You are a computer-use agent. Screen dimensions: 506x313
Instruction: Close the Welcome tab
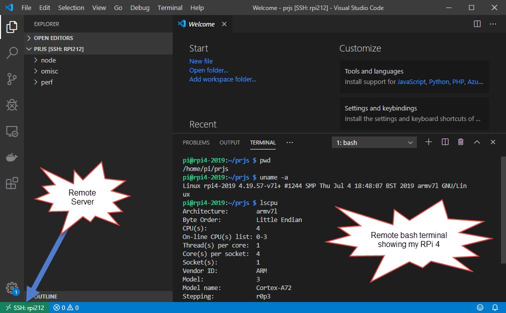[x=224, y=24]
